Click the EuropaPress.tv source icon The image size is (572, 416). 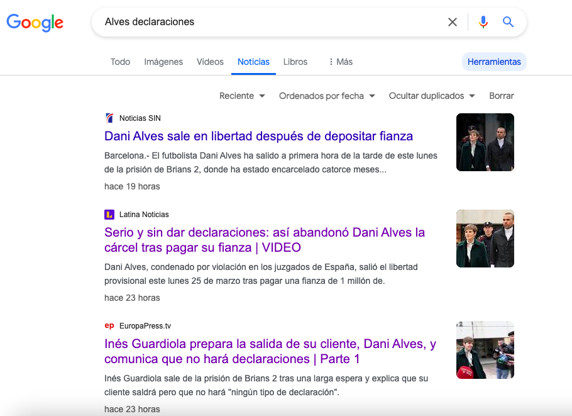(x=109, y=326)
